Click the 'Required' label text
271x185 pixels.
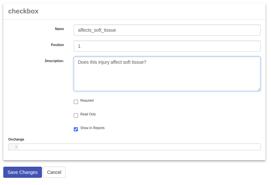87,101
